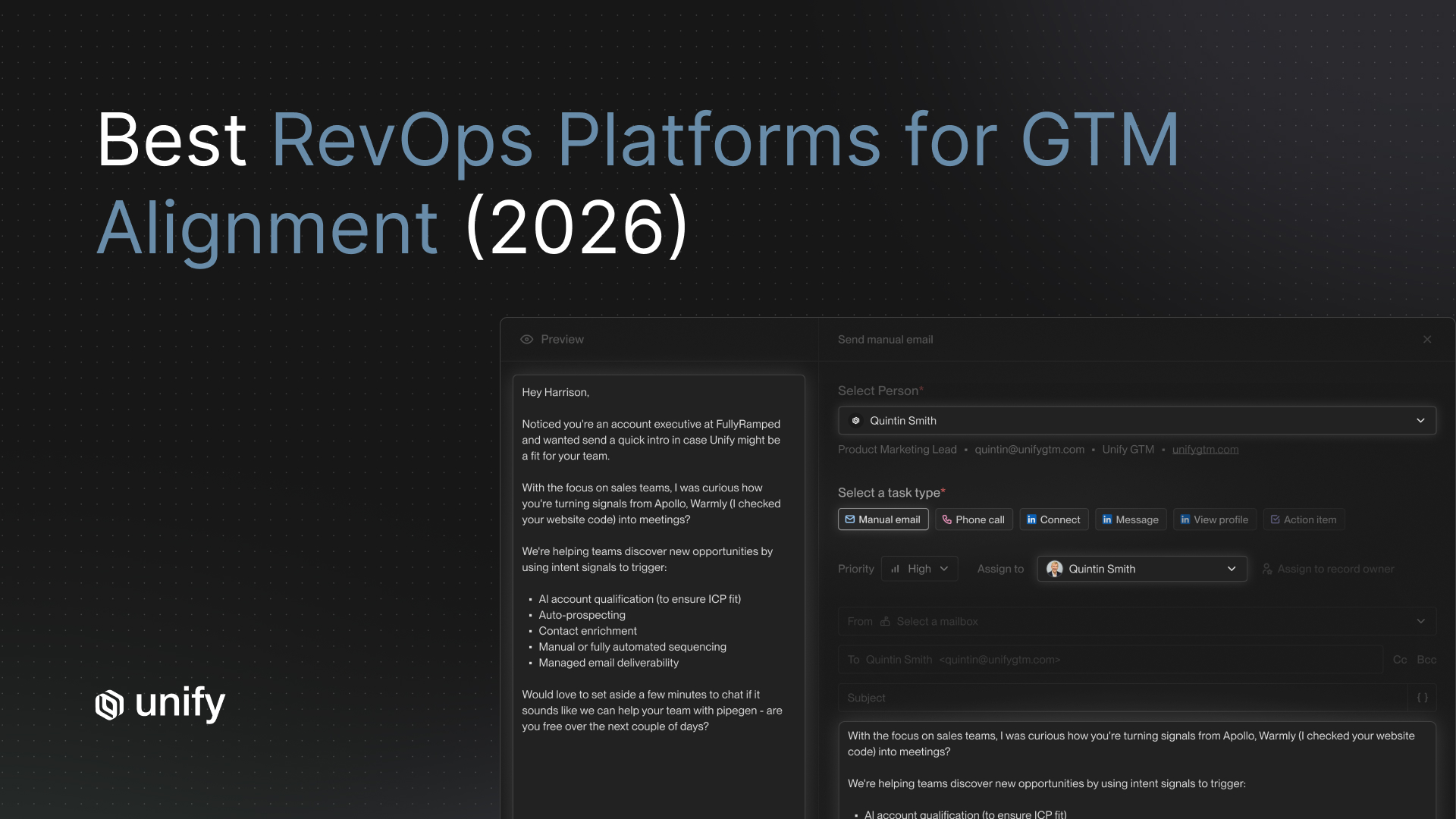This screenshot has width=1456, height=819.
Task: Click the quintin@unifygtm.com email text
Action: click(x=1029, y=449)
